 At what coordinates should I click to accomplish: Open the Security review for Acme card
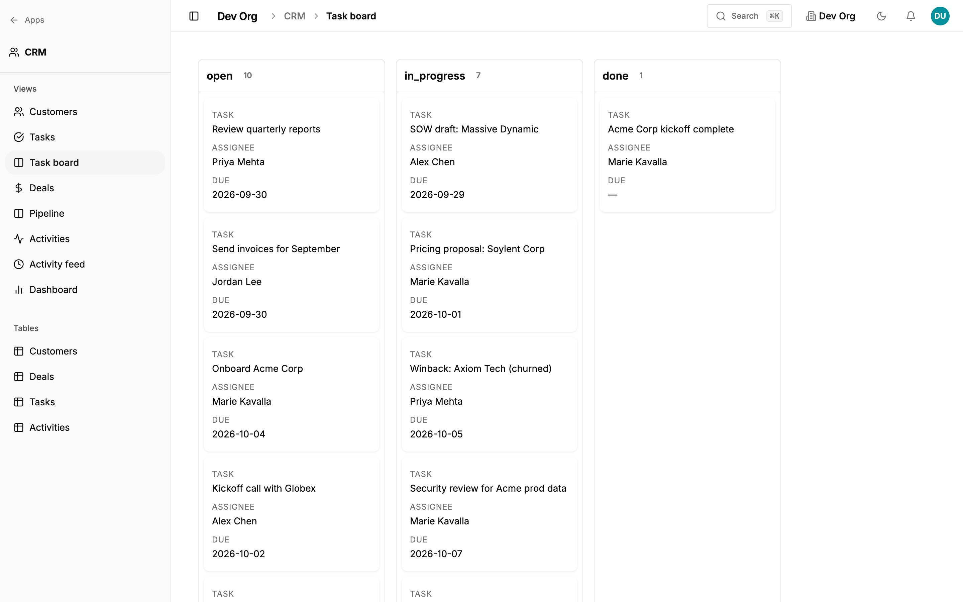(490, 514)
